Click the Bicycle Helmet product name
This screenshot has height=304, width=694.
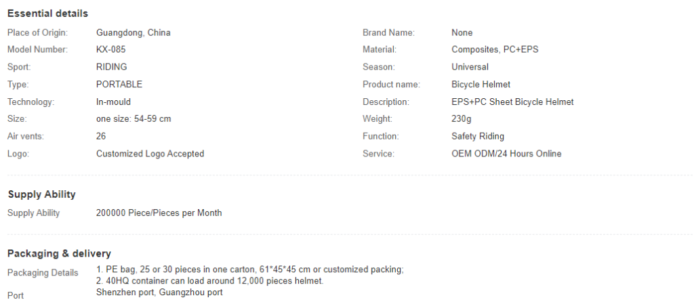(x=481, y=85)
